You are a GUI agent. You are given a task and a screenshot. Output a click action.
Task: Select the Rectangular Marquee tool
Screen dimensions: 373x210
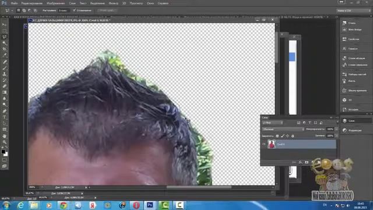(4, 31)
